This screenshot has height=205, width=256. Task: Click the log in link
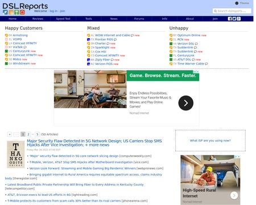[x=53, y=11]
